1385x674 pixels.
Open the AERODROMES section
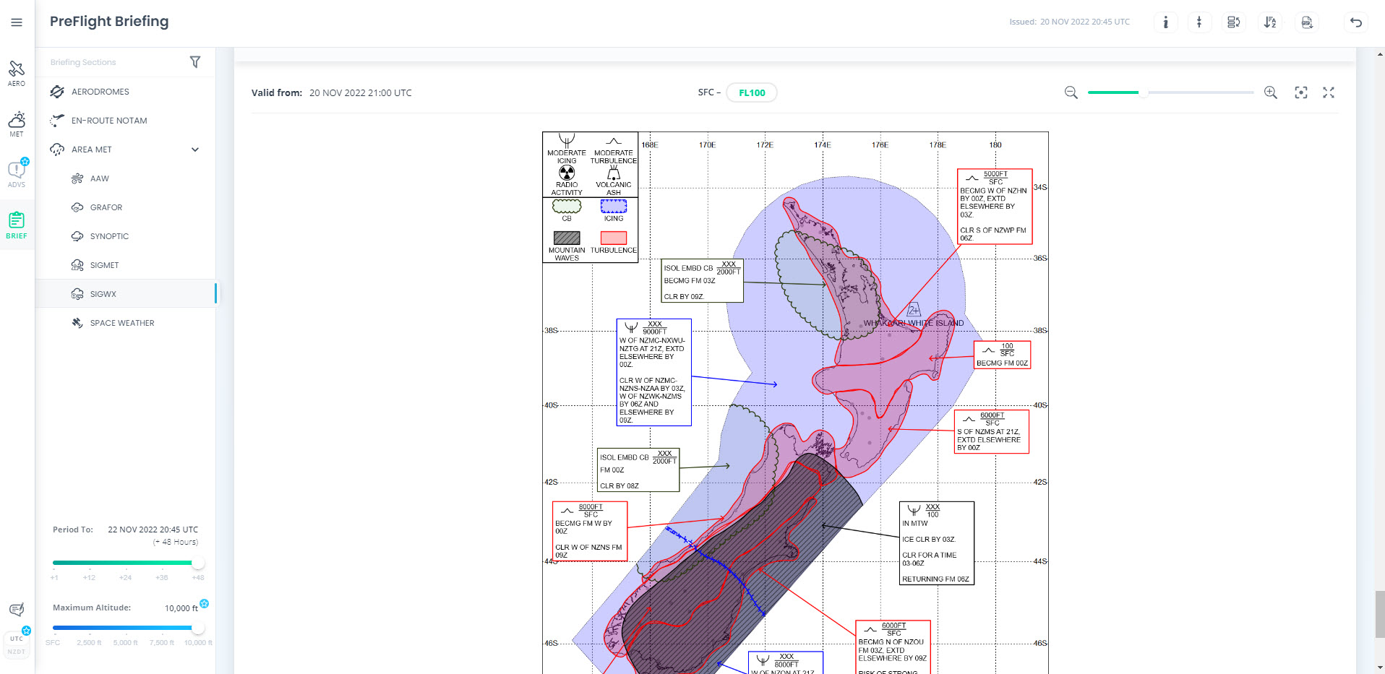(x=100, y=92)
